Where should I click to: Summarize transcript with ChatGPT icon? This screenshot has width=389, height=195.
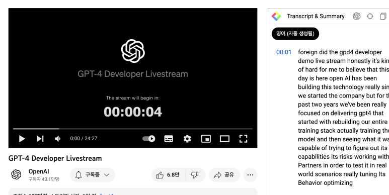tap(356, 17)
